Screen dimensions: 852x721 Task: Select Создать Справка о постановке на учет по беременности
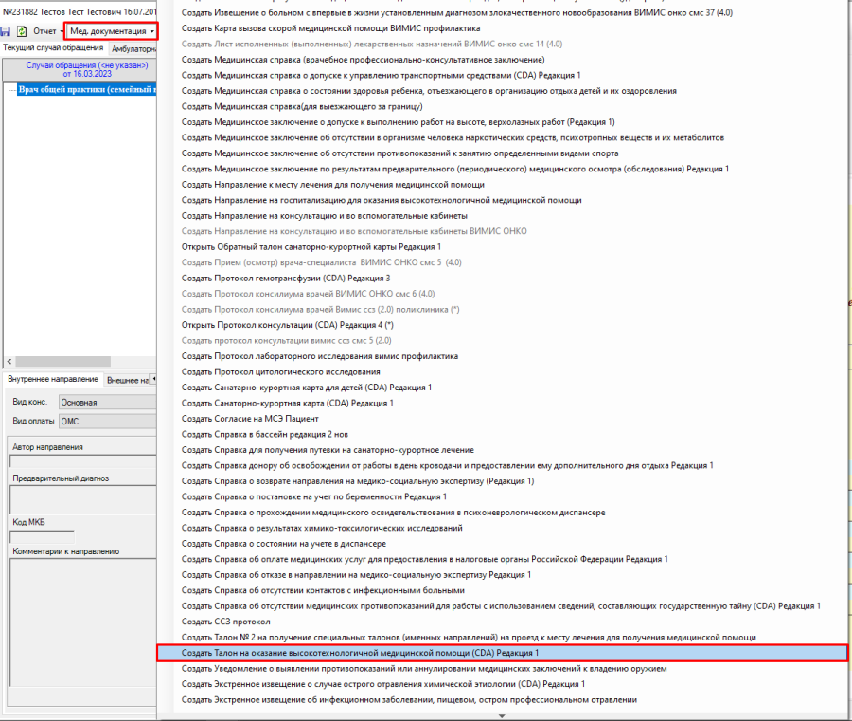tap(314, 497)
